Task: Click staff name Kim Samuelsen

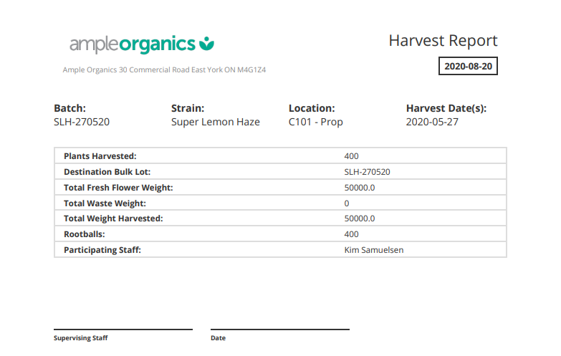Action: point(374,250)
